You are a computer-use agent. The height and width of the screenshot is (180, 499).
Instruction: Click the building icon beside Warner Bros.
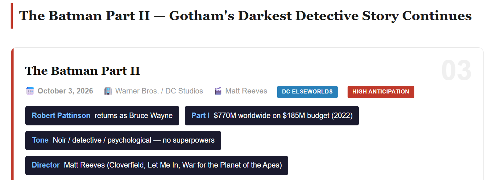(108, 91)
